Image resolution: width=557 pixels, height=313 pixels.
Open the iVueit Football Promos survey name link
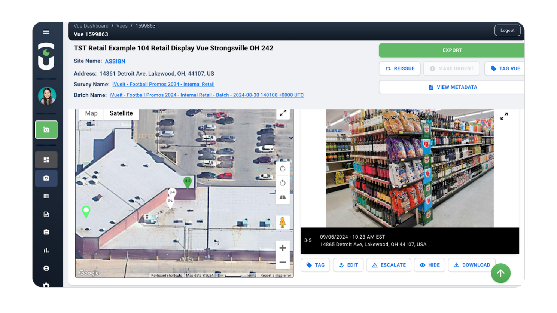(163, 85)
